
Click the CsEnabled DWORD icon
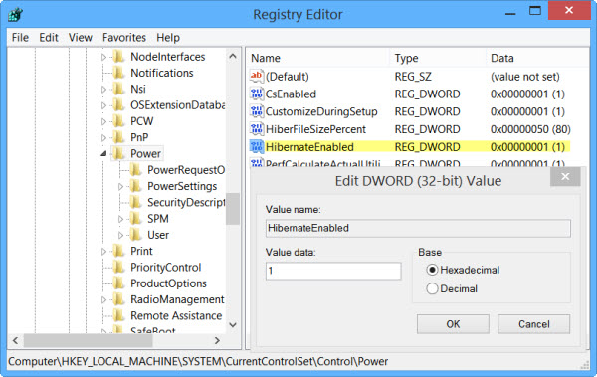(257, 94)
